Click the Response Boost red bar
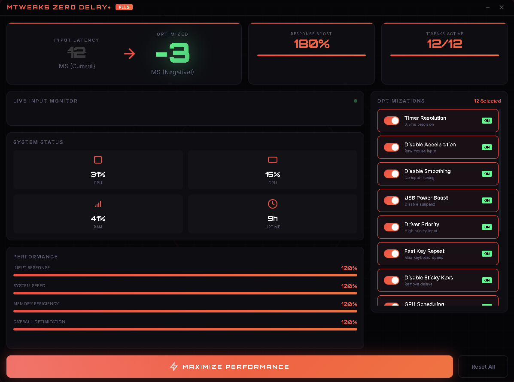Viewport: 514px width, 382px height. pyautogui.click(x=311, y=55)
